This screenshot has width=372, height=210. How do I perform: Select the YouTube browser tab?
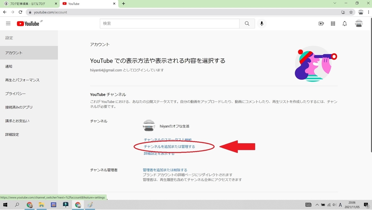click(x=89, y=4)
